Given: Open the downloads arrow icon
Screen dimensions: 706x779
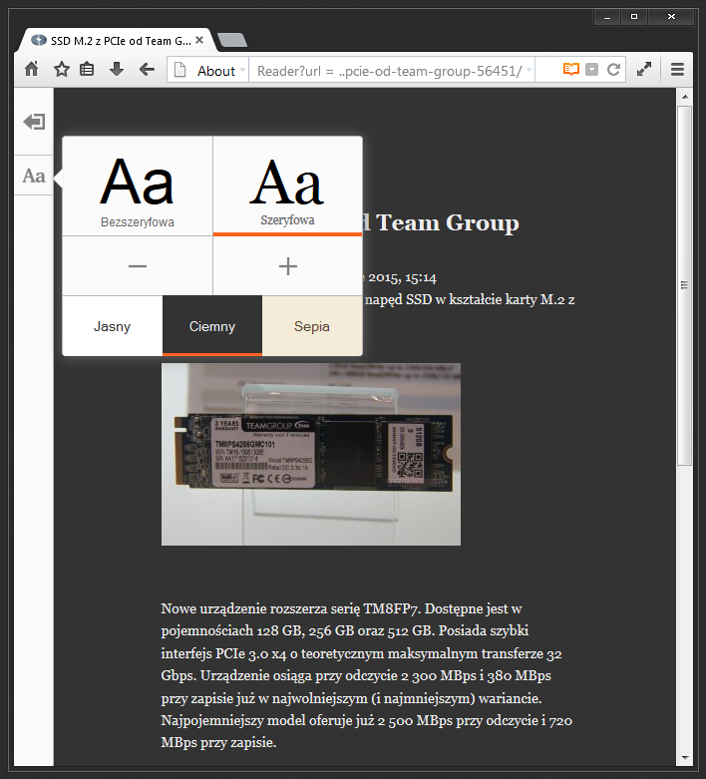Looking at the screenshot, I should [x=117, y=69].
